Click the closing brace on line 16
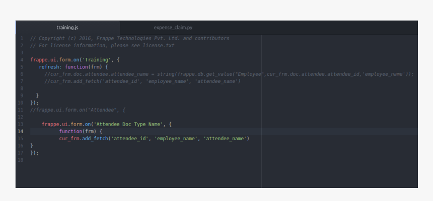 [32, 146]
